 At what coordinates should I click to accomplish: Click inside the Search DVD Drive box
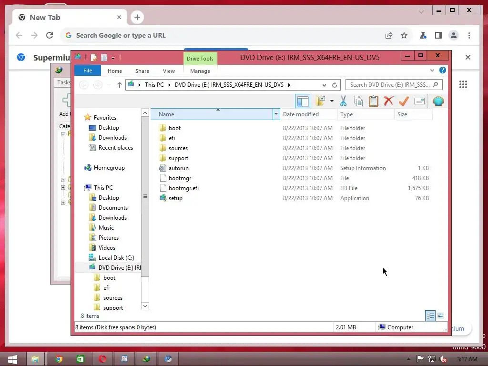[394, 85]
